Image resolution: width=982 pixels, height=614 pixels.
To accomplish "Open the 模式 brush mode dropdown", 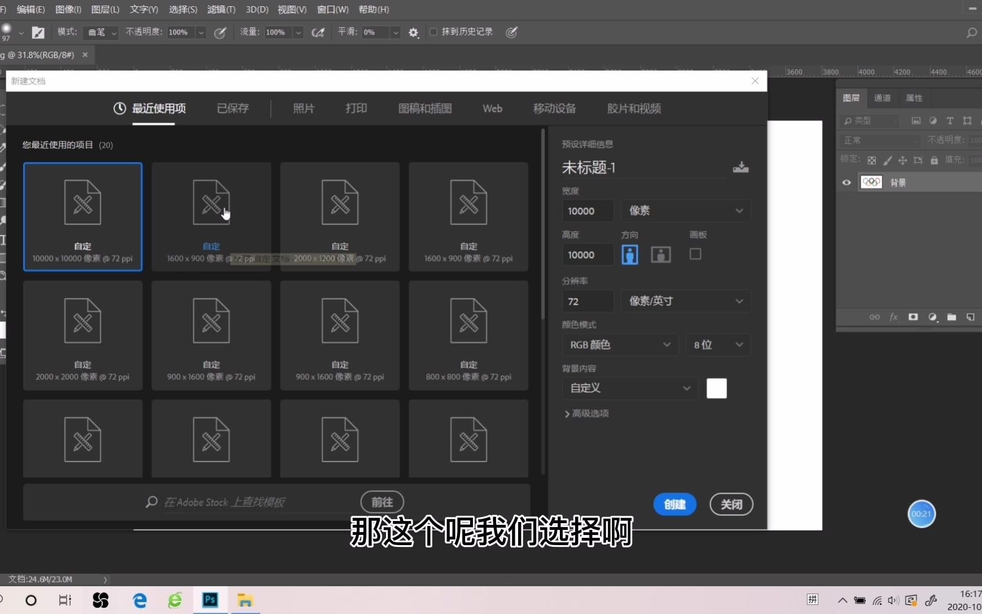I will click(100, 33).
